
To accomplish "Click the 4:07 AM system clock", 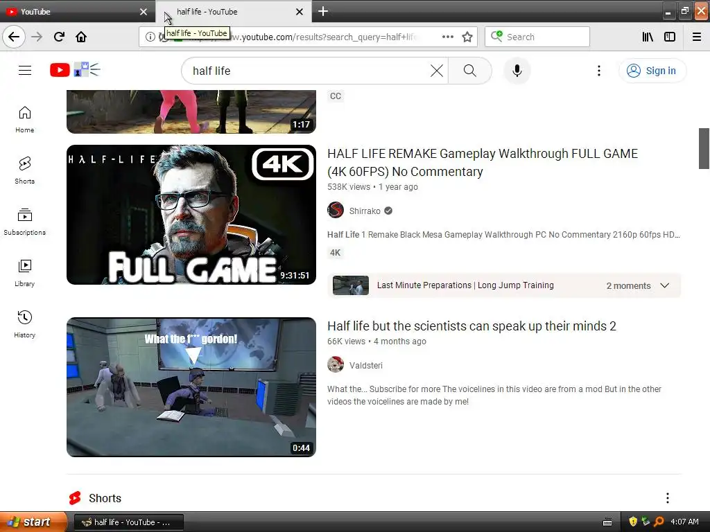I will coord(684,522).
